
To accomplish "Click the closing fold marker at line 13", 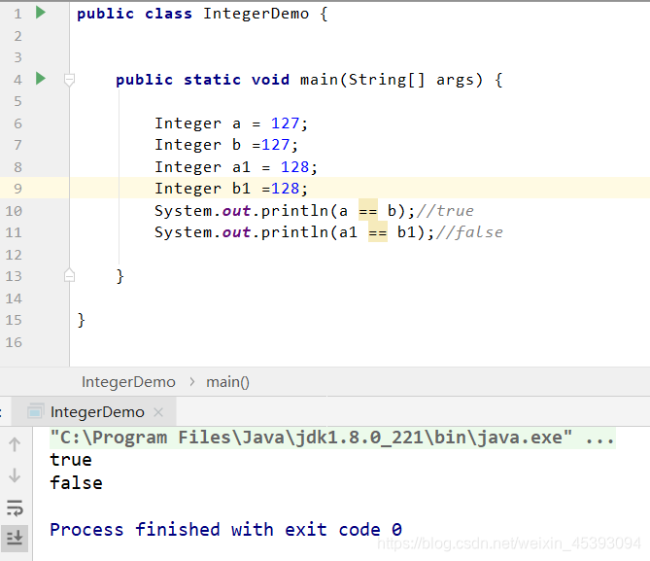I will click(70, 275).
